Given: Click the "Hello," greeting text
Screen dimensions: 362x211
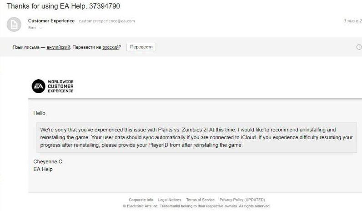Looking at the screenshot, I should (40, 113).
